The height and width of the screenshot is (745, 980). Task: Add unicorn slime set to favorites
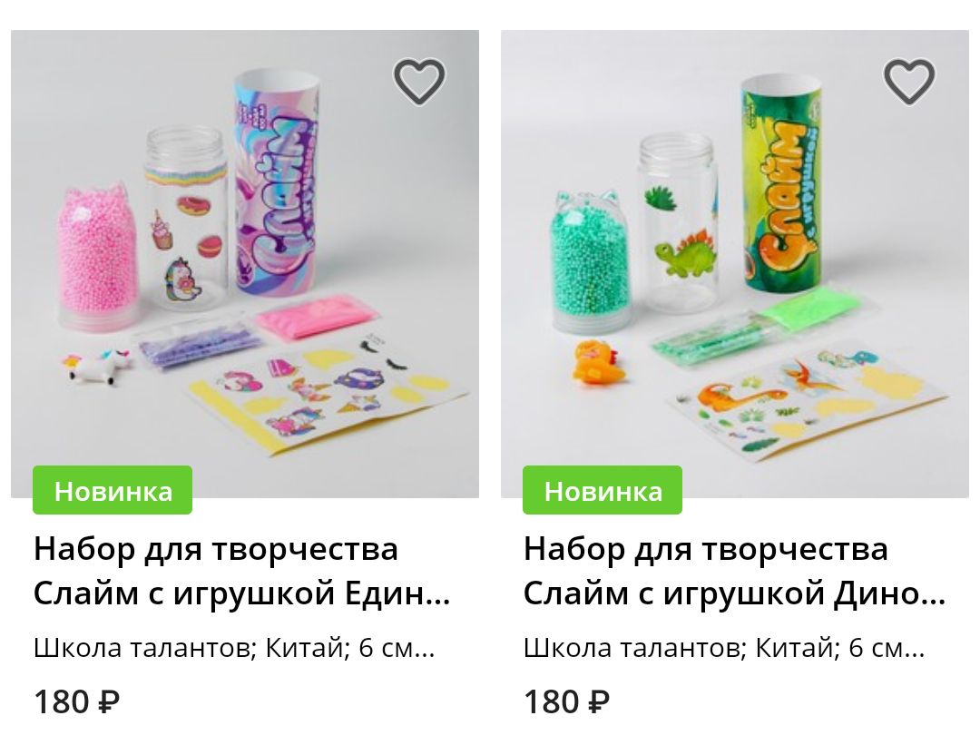[x=418, y=81]
